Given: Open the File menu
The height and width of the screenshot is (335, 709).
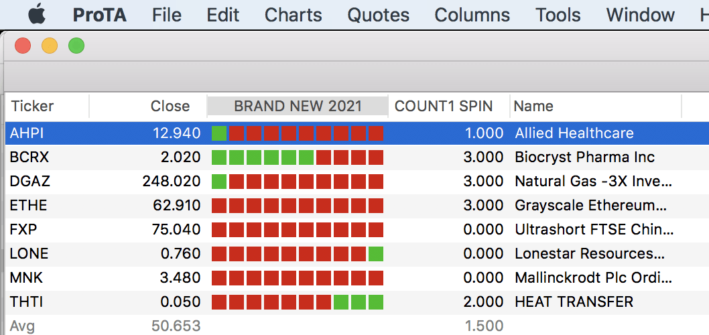Looking at the screenshot, I should click(x=167, y=15).
